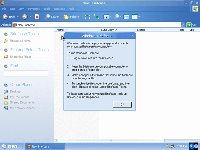Image resolution: width=200 pixels, height=150 pixels.
Task: Open My Network Places link
Action: (x=22, y=108)
